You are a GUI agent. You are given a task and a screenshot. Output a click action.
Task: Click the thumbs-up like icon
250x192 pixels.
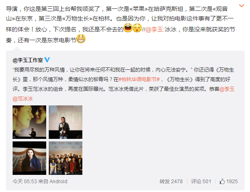point(222,182)
